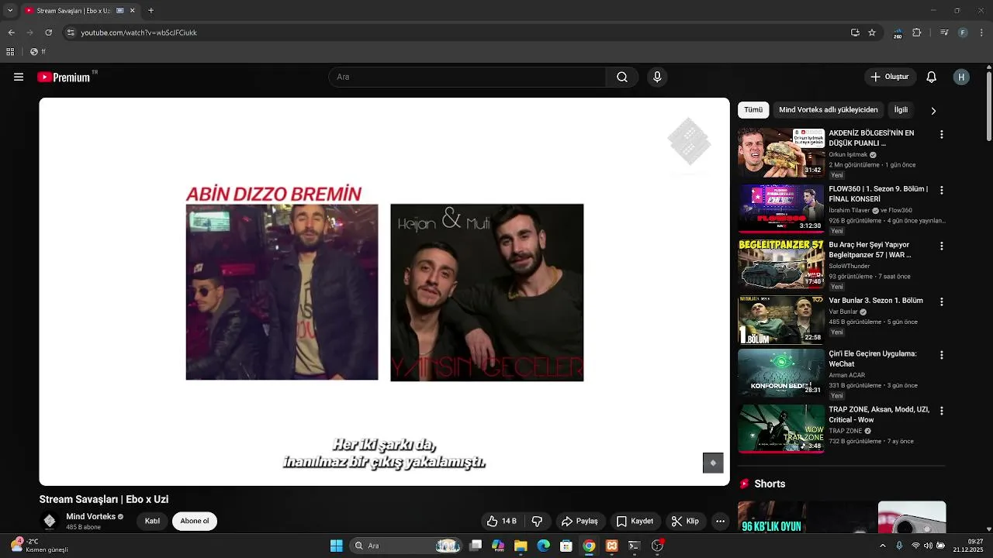This screenshot has width=993, height=558.
Task: Open XAMPP from the taskbar
Action: (611, 546)
